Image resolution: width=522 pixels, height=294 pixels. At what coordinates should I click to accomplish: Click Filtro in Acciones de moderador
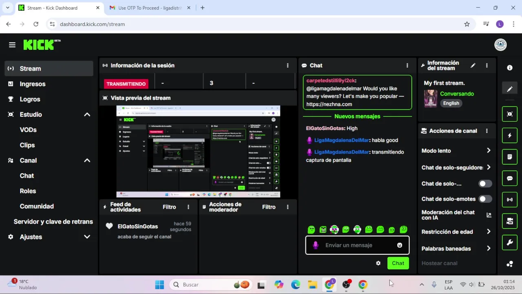click(x=269, y=207)
